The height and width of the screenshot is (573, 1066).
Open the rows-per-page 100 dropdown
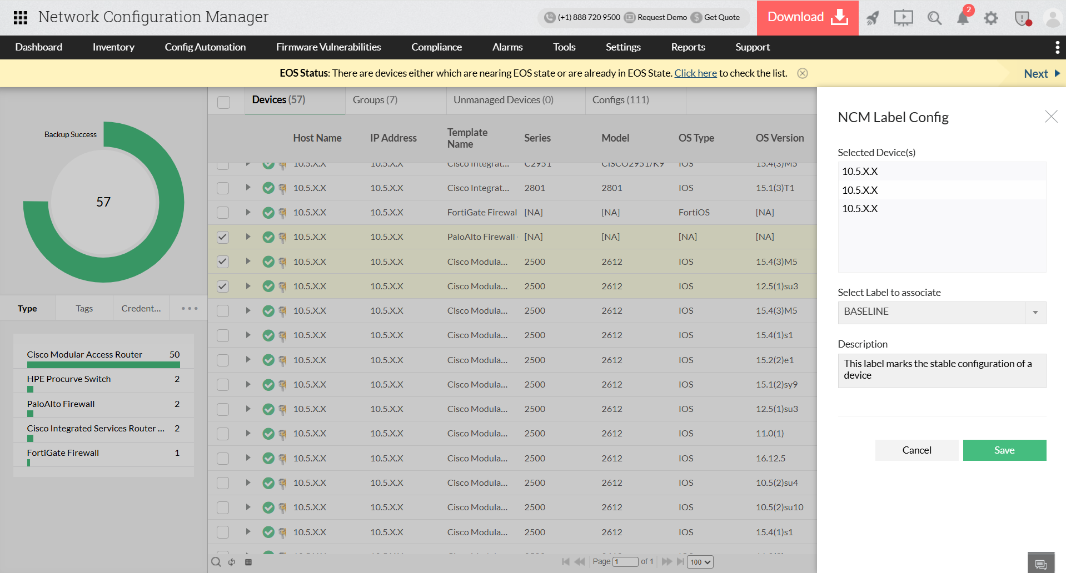[700, 562]
